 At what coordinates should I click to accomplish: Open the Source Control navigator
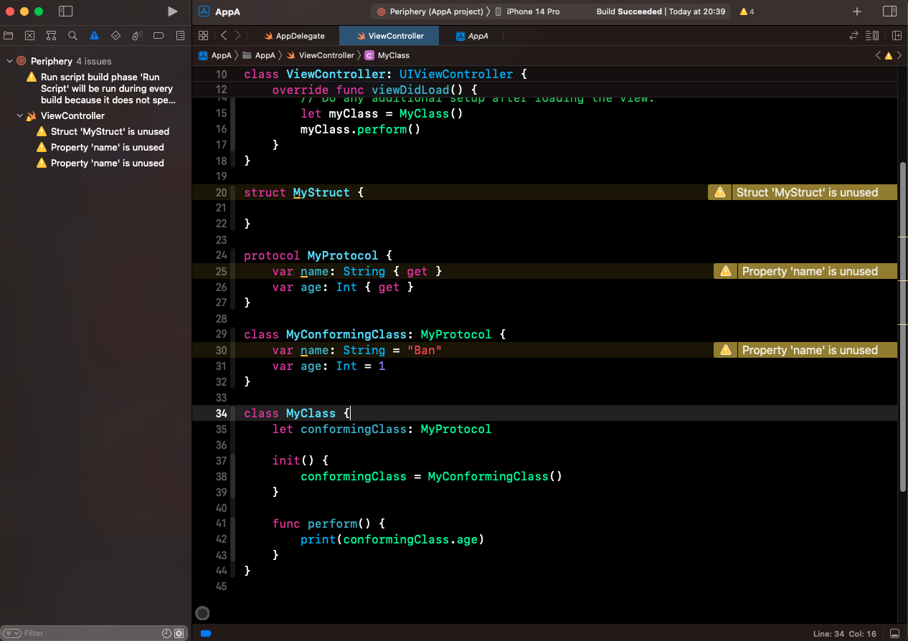(29, 35)
